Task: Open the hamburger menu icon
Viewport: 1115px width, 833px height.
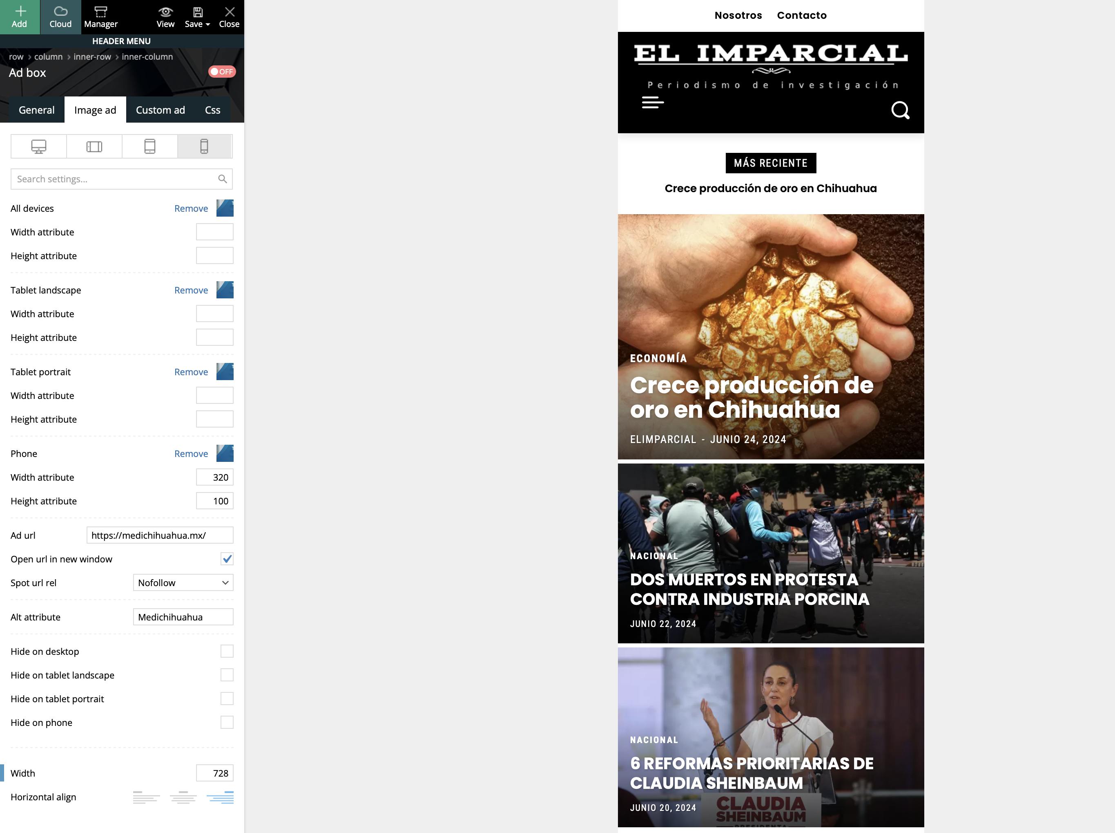Action: 653,102
